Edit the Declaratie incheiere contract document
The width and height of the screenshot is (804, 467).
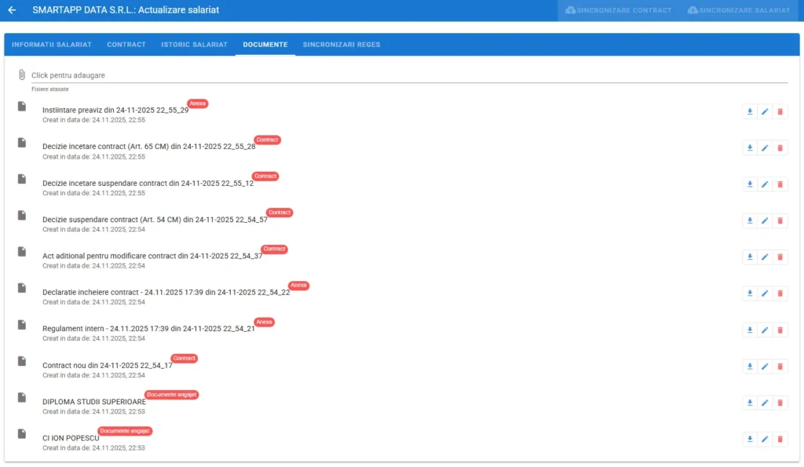765,294
